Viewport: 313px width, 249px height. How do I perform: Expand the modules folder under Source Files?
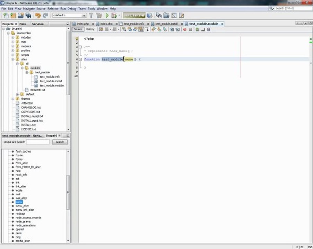click(13, 46)
